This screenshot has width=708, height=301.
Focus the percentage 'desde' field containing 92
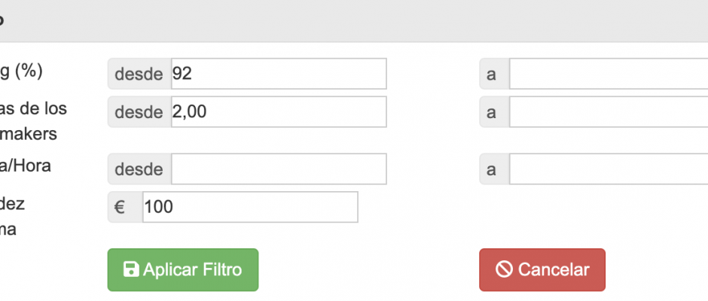279,74
